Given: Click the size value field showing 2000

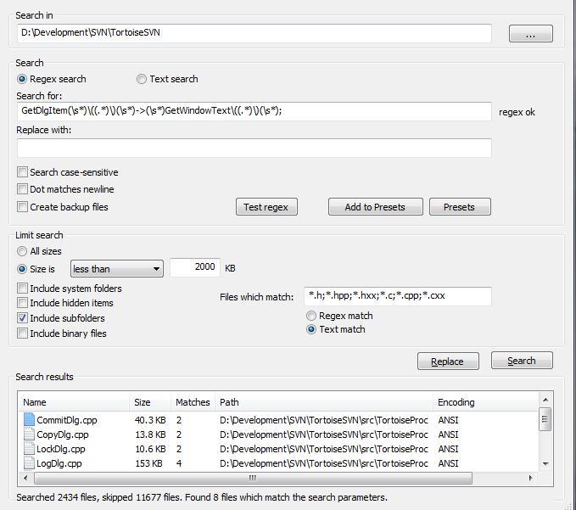Looking at the screenshot, I should tap(195, 267).
